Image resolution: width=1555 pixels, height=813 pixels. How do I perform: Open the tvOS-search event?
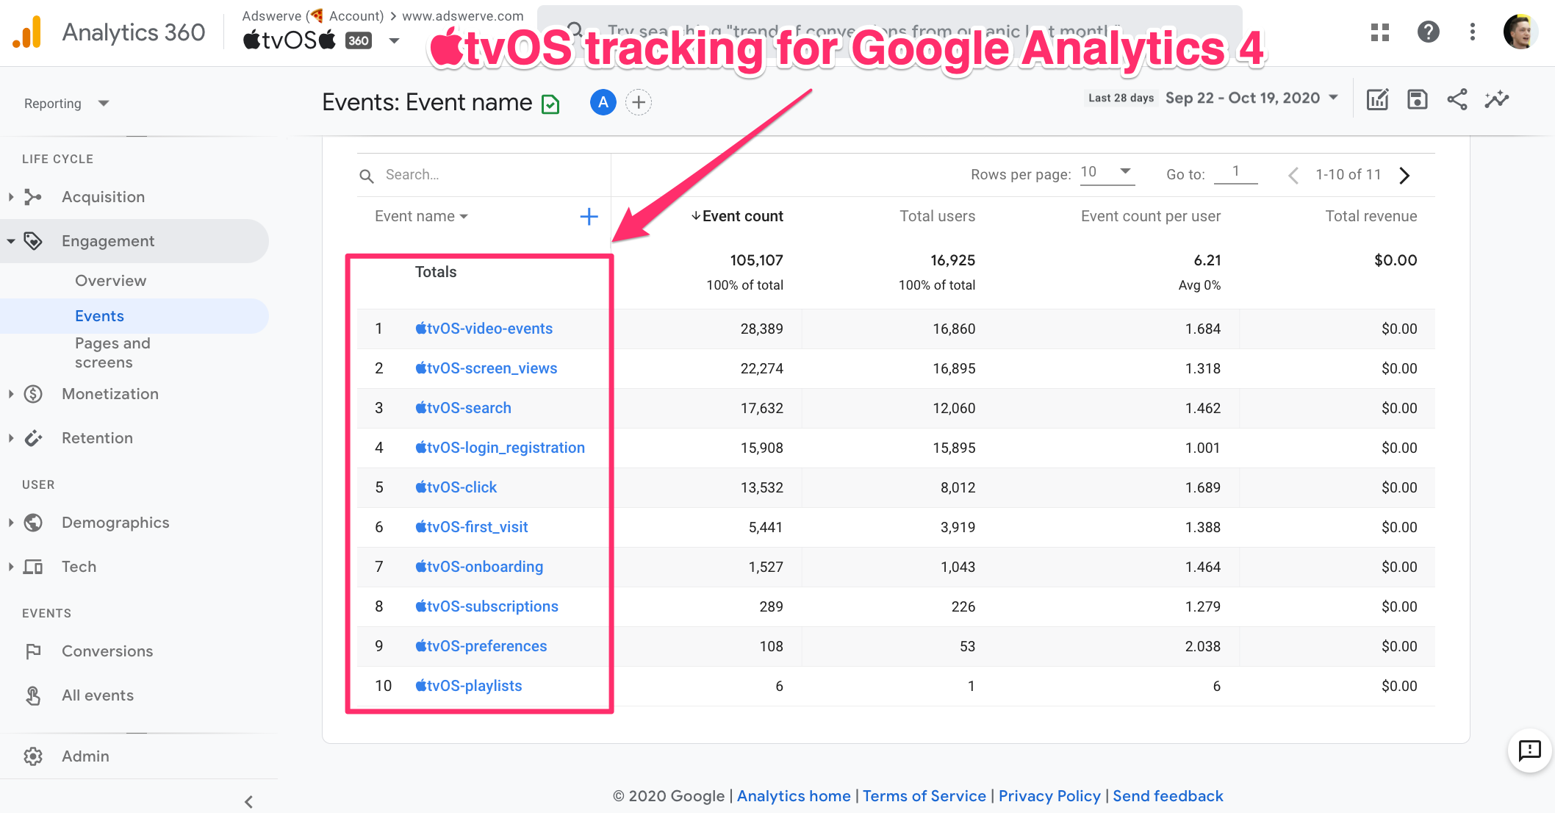click(463, 408)
